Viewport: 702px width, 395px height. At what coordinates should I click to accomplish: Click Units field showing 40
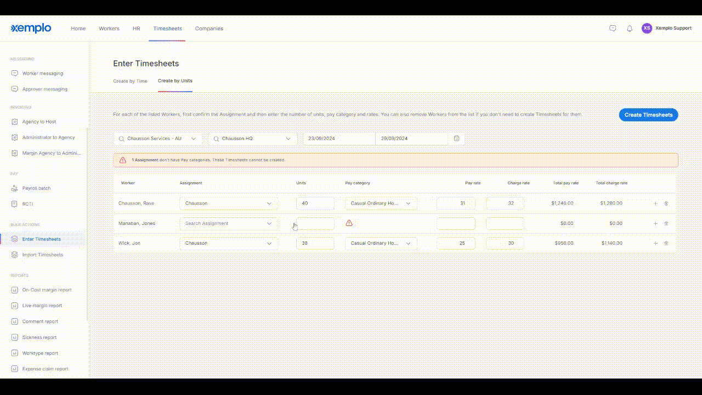coord(315,204)
